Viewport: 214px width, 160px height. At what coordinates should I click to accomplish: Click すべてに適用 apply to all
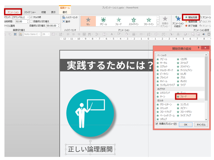[x=9, y=26]
